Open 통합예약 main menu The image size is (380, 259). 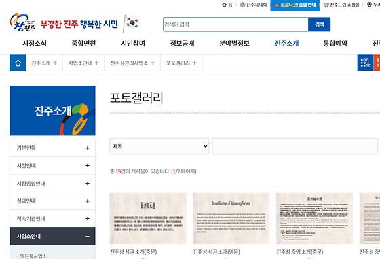coord(335,44)
